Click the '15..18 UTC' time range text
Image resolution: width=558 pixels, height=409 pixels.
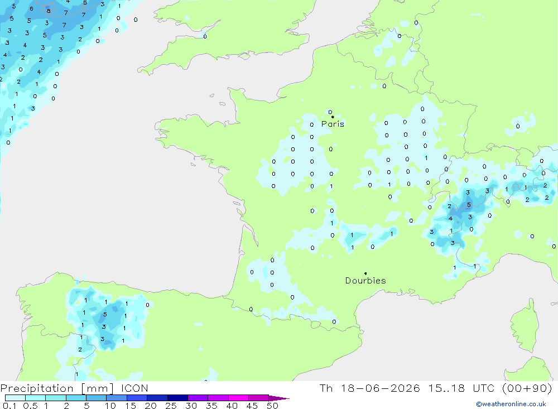(x=461, y=388)
